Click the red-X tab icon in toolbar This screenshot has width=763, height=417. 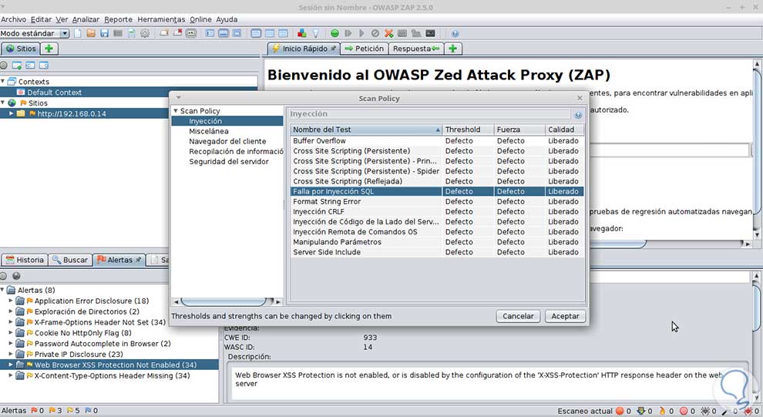click(177, 33)
